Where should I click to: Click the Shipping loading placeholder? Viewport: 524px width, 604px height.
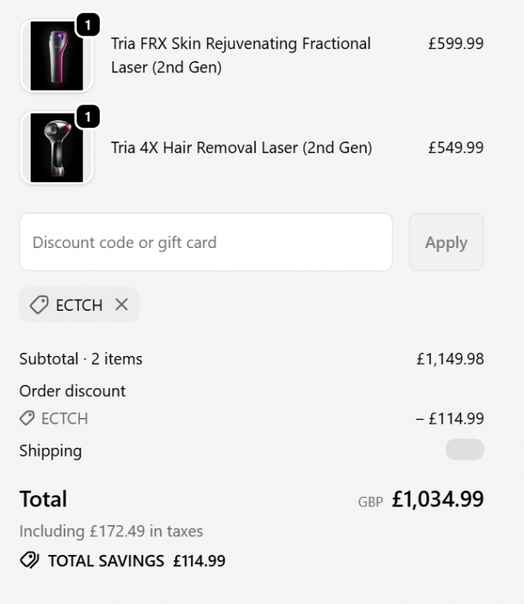pos(464,449)
